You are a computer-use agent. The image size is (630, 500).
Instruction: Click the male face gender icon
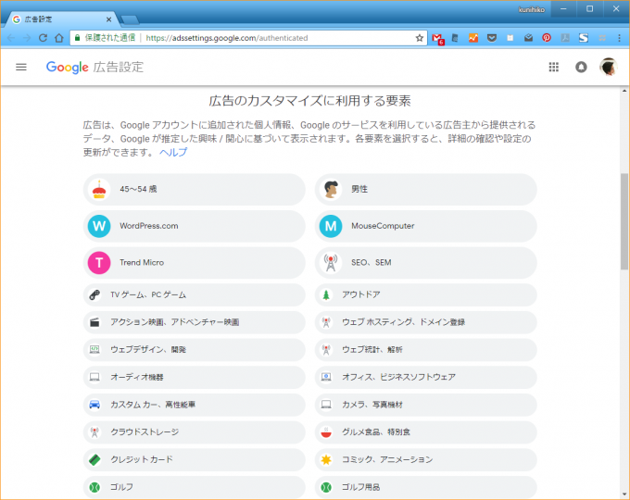[331, 189]
